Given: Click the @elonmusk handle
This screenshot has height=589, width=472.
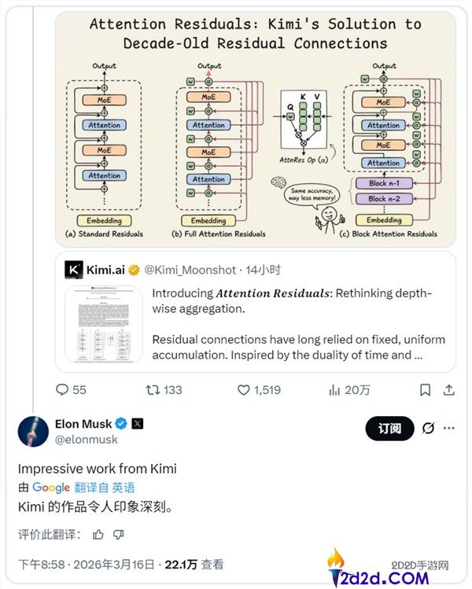Looking at the screenshot, I should click(86, 439).
